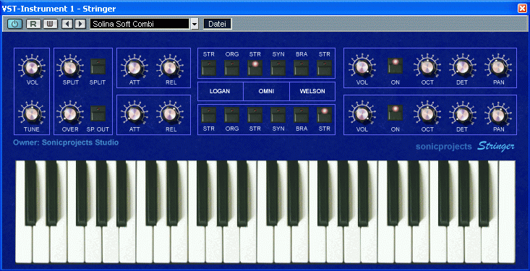The width and height of the screenshot is (530, 271).
Task: Go to the previous preset arrow
Action: 67,24
